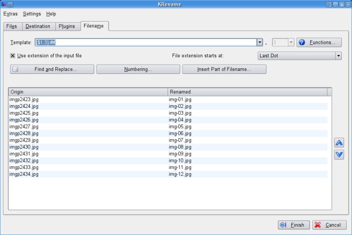Click into the Template text field
The height and width of the screenshot is (235, 352).
click(146, 42)
